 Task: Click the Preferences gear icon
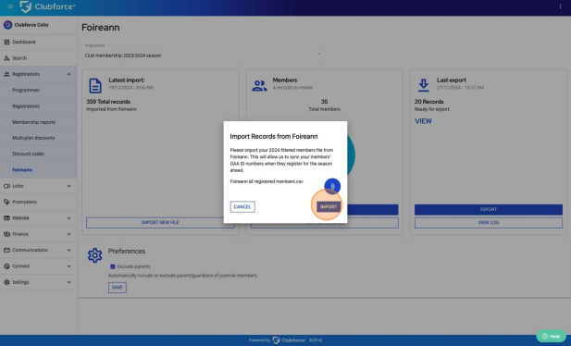click(x=95, y=255)
